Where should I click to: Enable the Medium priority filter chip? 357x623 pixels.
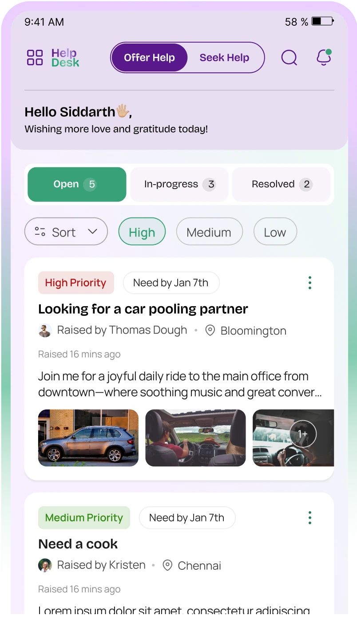pyautogui.click(x=209, y=232)
